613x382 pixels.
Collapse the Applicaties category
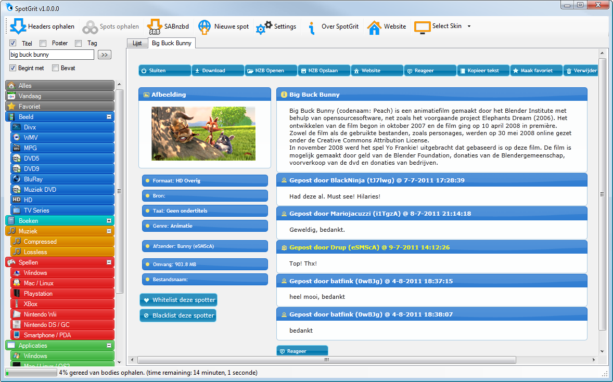coord(109,346)
